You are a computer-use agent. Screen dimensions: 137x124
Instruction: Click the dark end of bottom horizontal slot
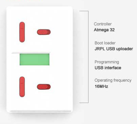pyautogui.click(x=49, y=87)
